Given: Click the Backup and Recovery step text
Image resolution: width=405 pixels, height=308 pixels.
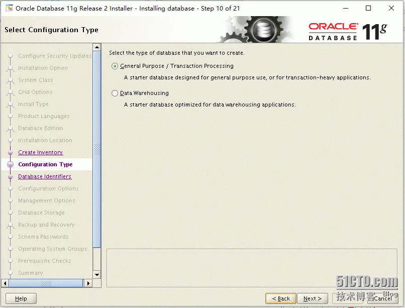Looking at the screenshot, I should pyautogui.click(x=46, y=225).
